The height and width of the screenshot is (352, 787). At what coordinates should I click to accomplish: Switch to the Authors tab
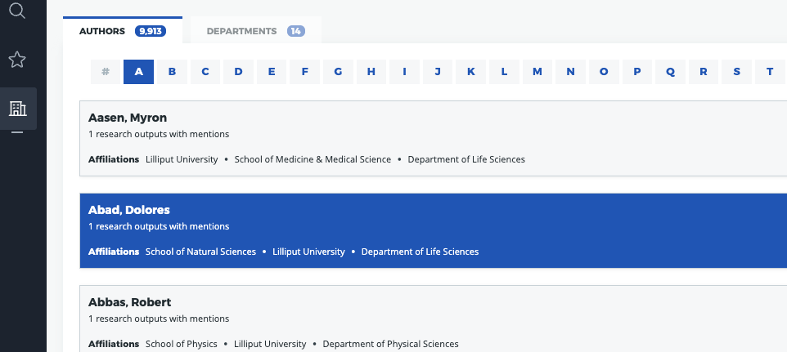click(x=102, y=31)
